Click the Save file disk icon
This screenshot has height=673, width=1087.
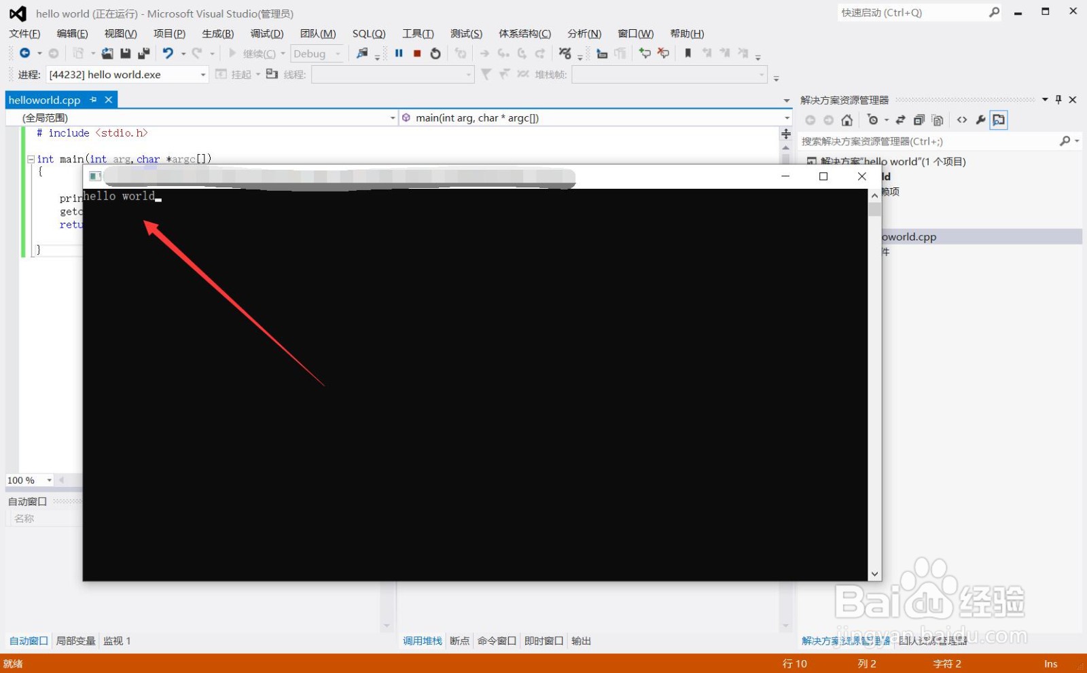coord(125,53)
